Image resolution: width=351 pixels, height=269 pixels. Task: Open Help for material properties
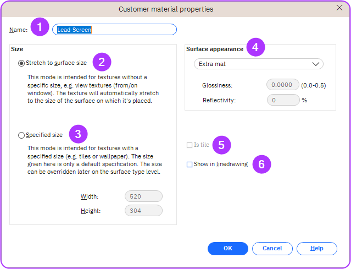click(316, 249)
